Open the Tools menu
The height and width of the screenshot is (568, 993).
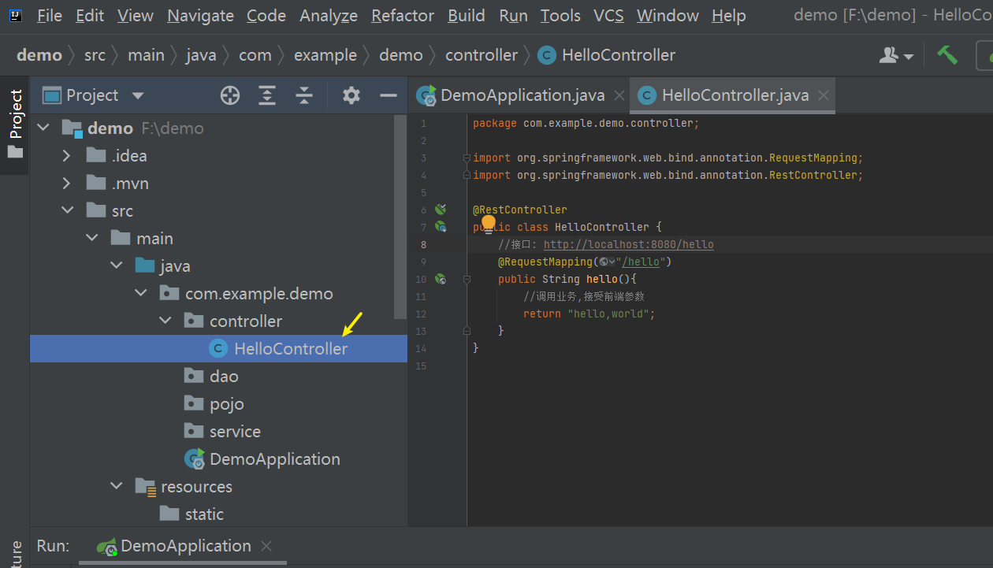coord(560,16)
